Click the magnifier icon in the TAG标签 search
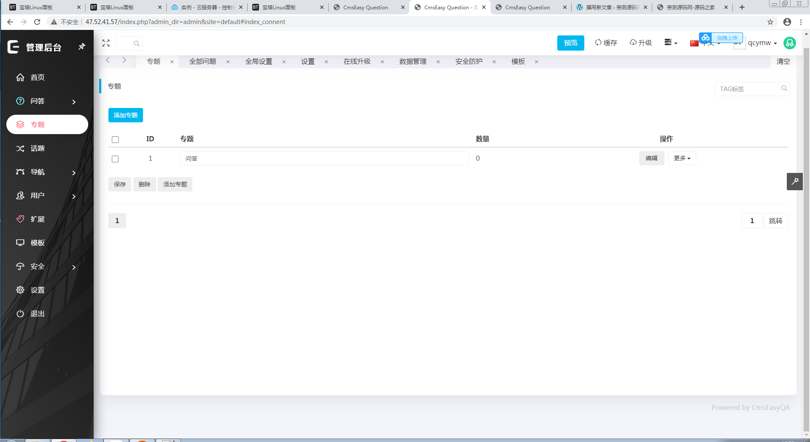The height and width of the screenshot is (442, 810). (x=784, y=89)
